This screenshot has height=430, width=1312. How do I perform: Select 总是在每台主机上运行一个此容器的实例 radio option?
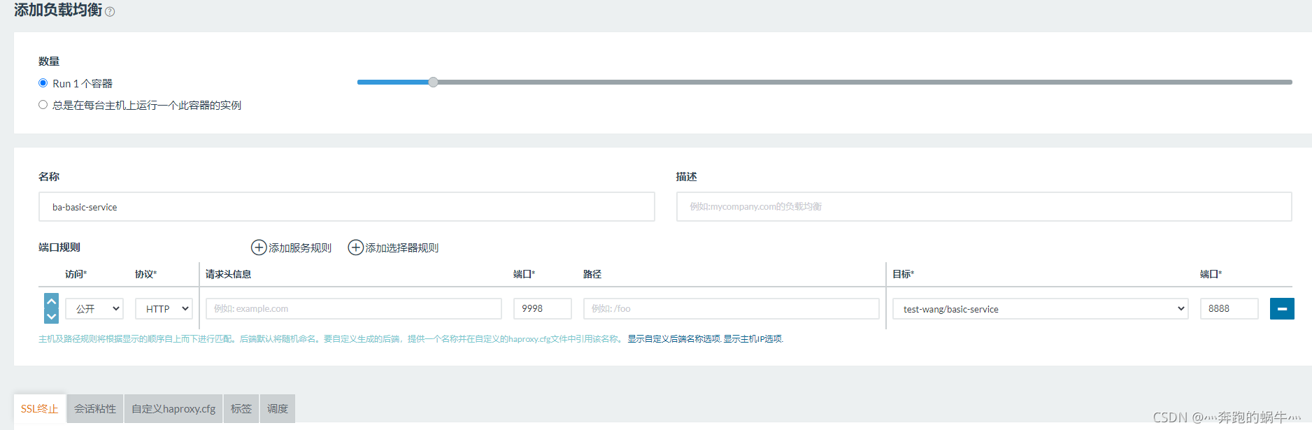43,104
